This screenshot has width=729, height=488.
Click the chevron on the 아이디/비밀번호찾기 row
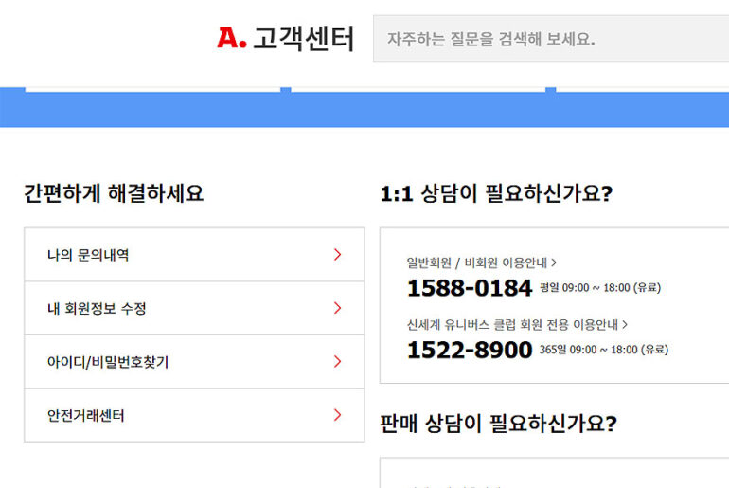337,361
